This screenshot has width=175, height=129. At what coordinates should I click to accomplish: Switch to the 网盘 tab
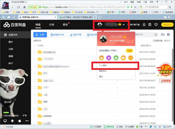pos(38,25)
